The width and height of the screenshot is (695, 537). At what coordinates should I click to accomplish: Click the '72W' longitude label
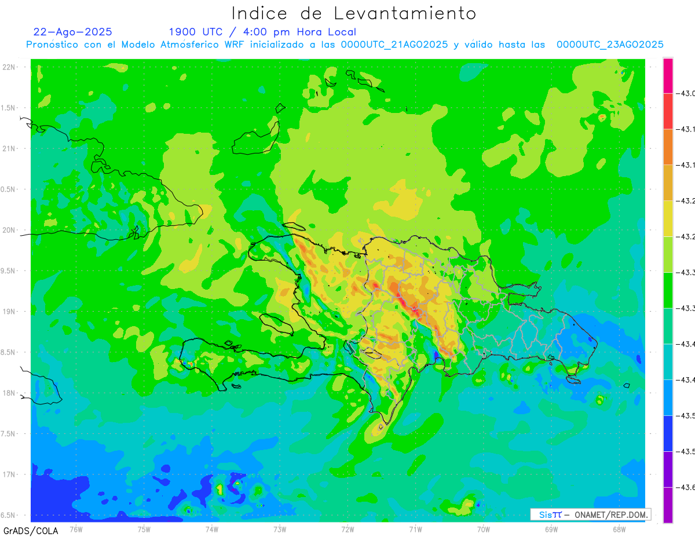click(x=348, y=529)
